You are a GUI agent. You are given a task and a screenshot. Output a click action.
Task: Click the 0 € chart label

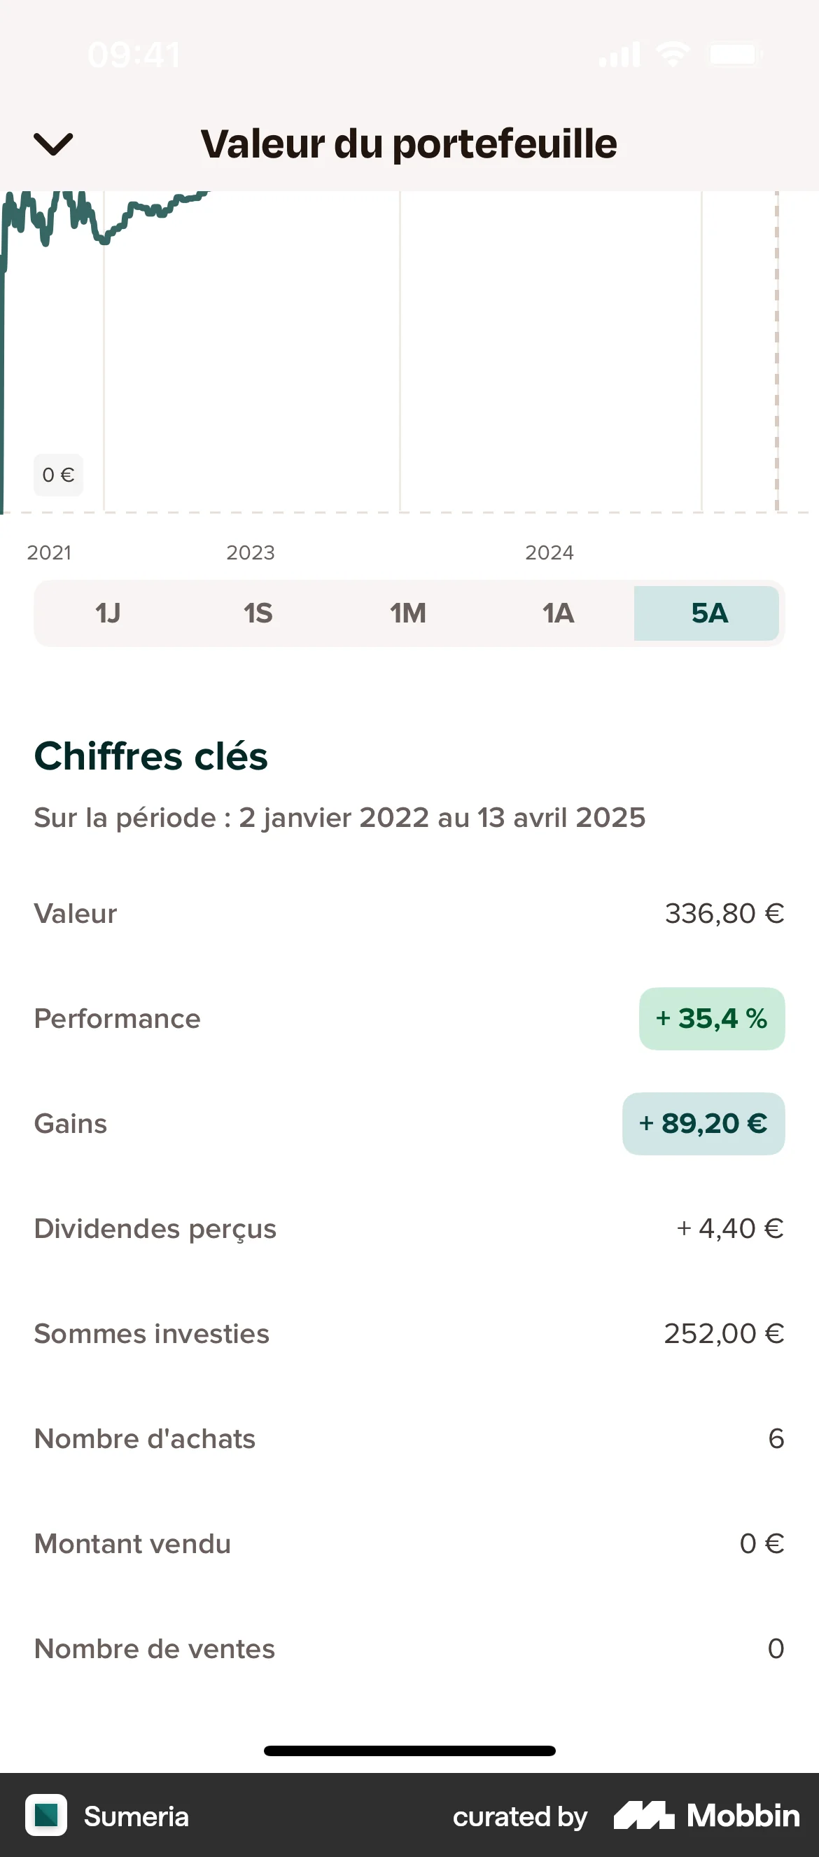pyautogui.click(x=58, y=475)
